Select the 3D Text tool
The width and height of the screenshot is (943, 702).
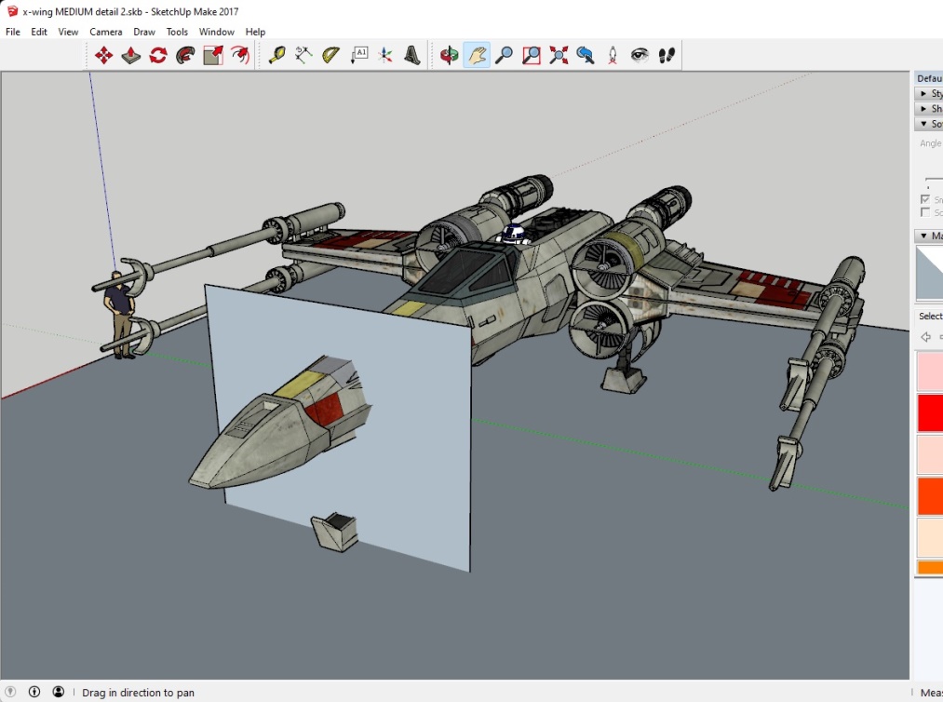(x=412, y=55)
